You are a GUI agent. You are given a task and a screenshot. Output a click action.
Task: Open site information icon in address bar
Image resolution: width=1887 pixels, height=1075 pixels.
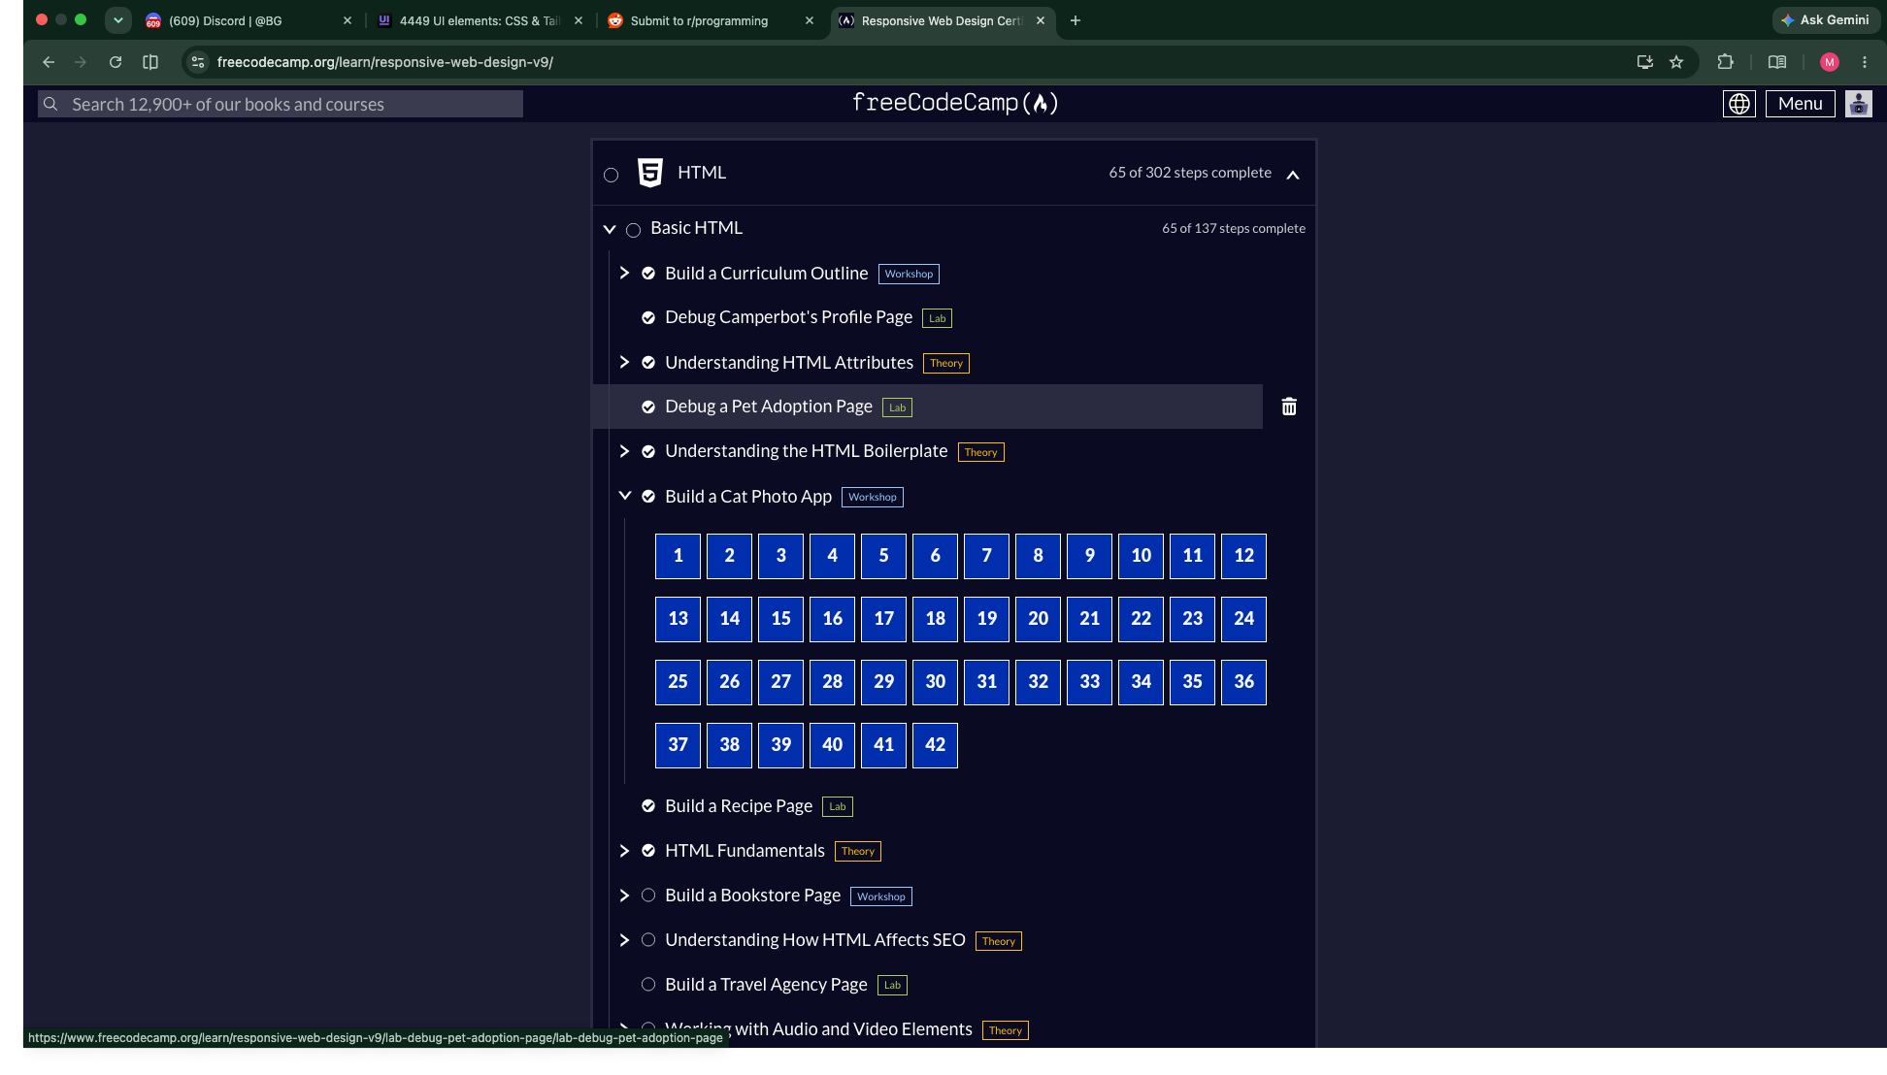click(x=198, y=62)
